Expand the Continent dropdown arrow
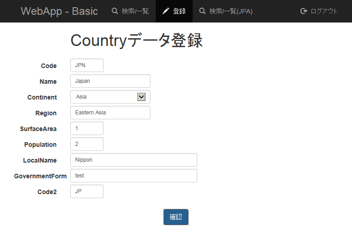The height and width of the screenshot is (231, 352). tap(141, 97)
